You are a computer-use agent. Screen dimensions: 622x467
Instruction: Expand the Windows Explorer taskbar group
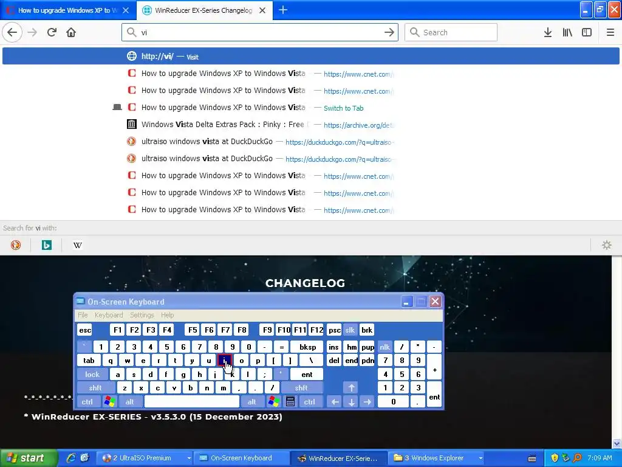(481, 458)
